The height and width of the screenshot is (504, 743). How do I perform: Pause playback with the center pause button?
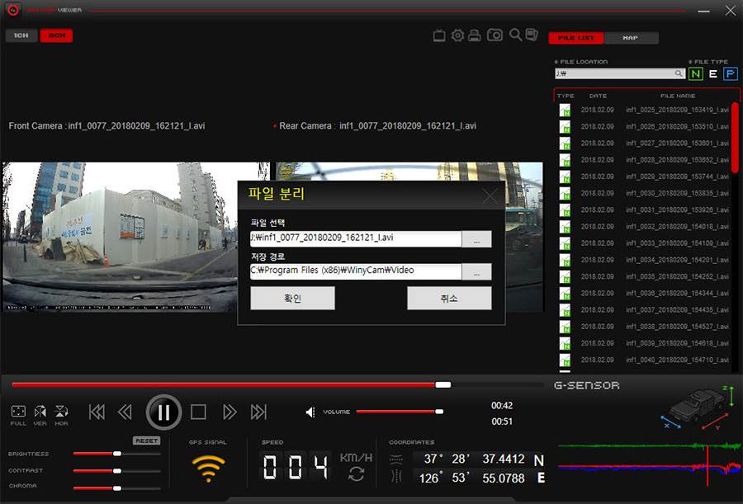(163, 412)
